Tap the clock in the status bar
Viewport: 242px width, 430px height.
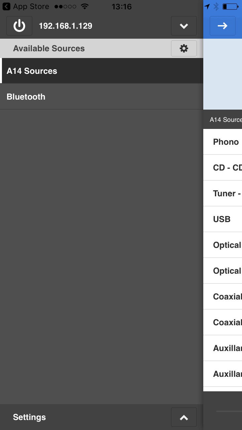[x=122, y=6]
